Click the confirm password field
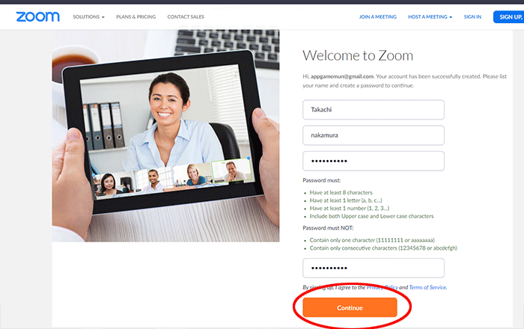524x329 pixels. 374,268
